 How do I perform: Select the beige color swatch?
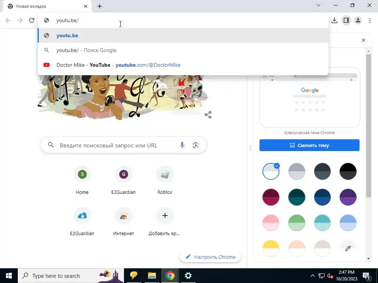(322, 248)
